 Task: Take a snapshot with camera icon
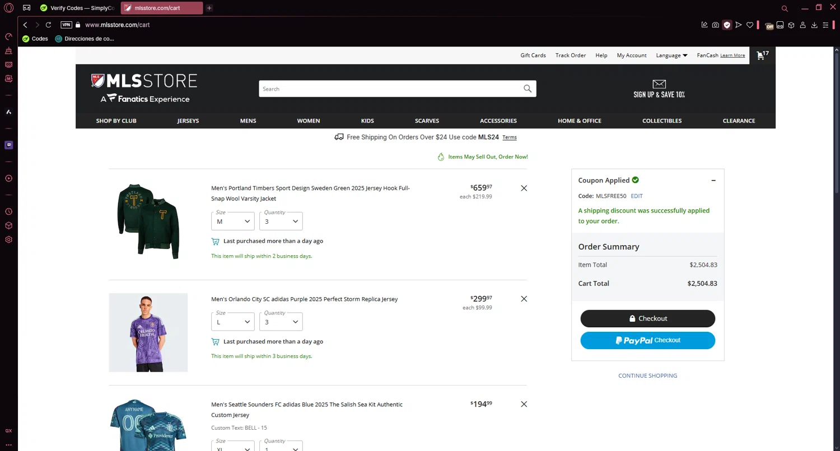click(716, 25)
